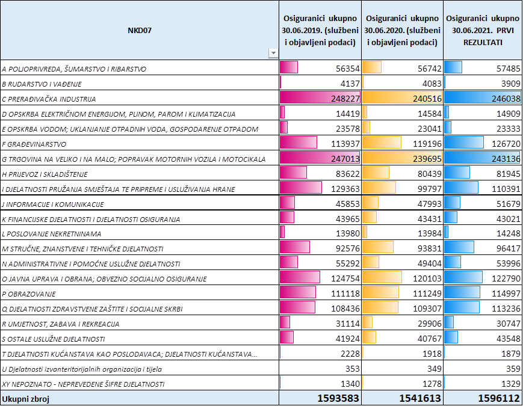Select the Ukupni zbroj total label
The height and width of the screenshot is (406, 523).
click(26, 399)
